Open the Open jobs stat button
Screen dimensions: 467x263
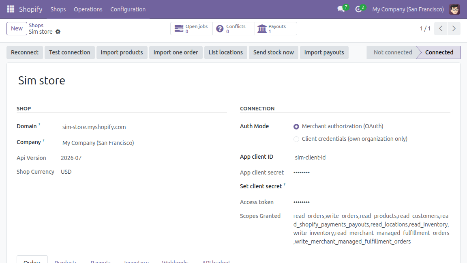pos(191,29)
